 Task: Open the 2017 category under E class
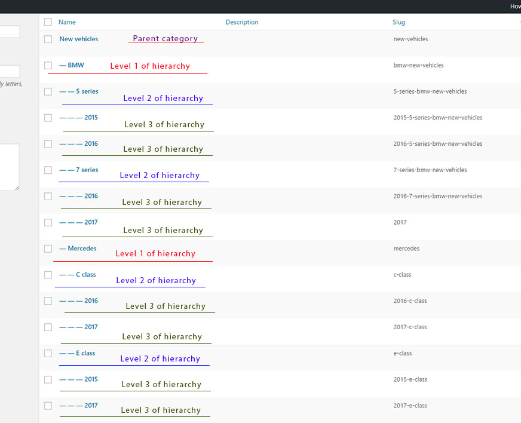79,406
